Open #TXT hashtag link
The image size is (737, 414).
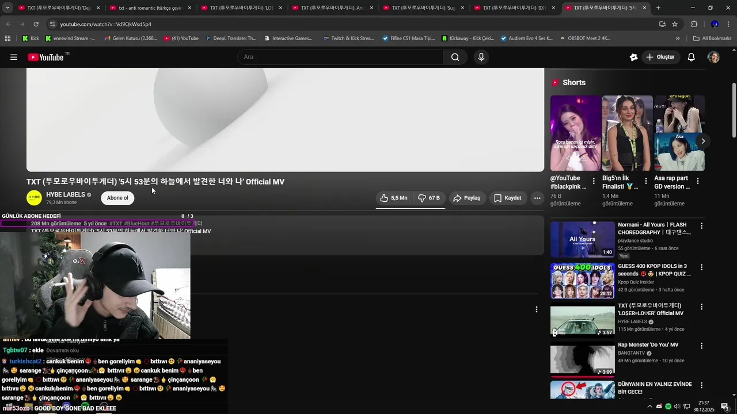pos(116,224)
